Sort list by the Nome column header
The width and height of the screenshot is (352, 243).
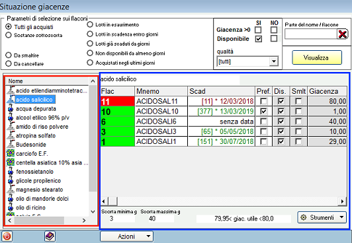(x=48, y=81)
